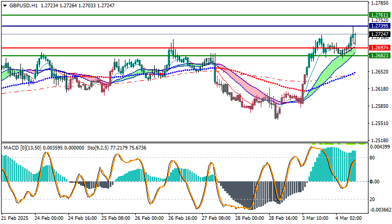Click the 21 Feb 2025 date label
392x224 pixels.
15,218
